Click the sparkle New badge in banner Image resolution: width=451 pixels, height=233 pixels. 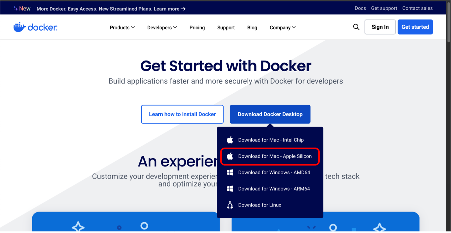click(22, 9)
